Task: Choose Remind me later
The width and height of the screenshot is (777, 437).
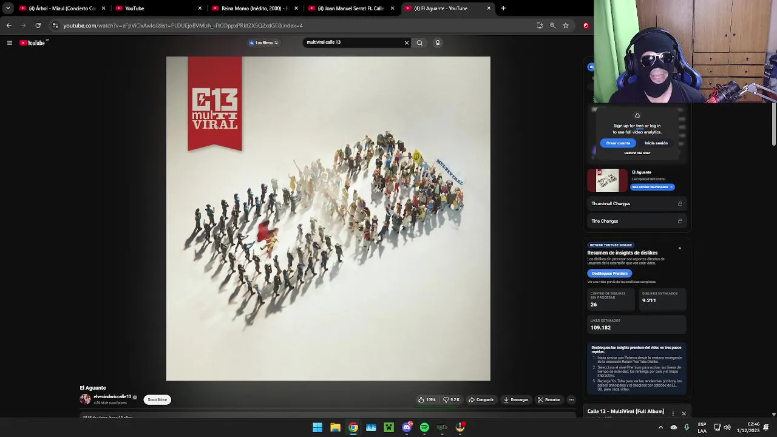Action: click(637, 153)
